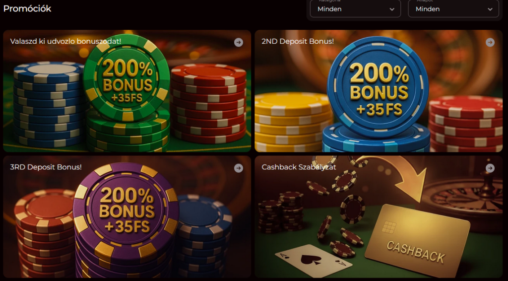Image resolution: width=508 pixels, height=281 pixels.
Task: Click arrow icon on Cashback Szabalyzat card
Action: (x=490, y=168)
